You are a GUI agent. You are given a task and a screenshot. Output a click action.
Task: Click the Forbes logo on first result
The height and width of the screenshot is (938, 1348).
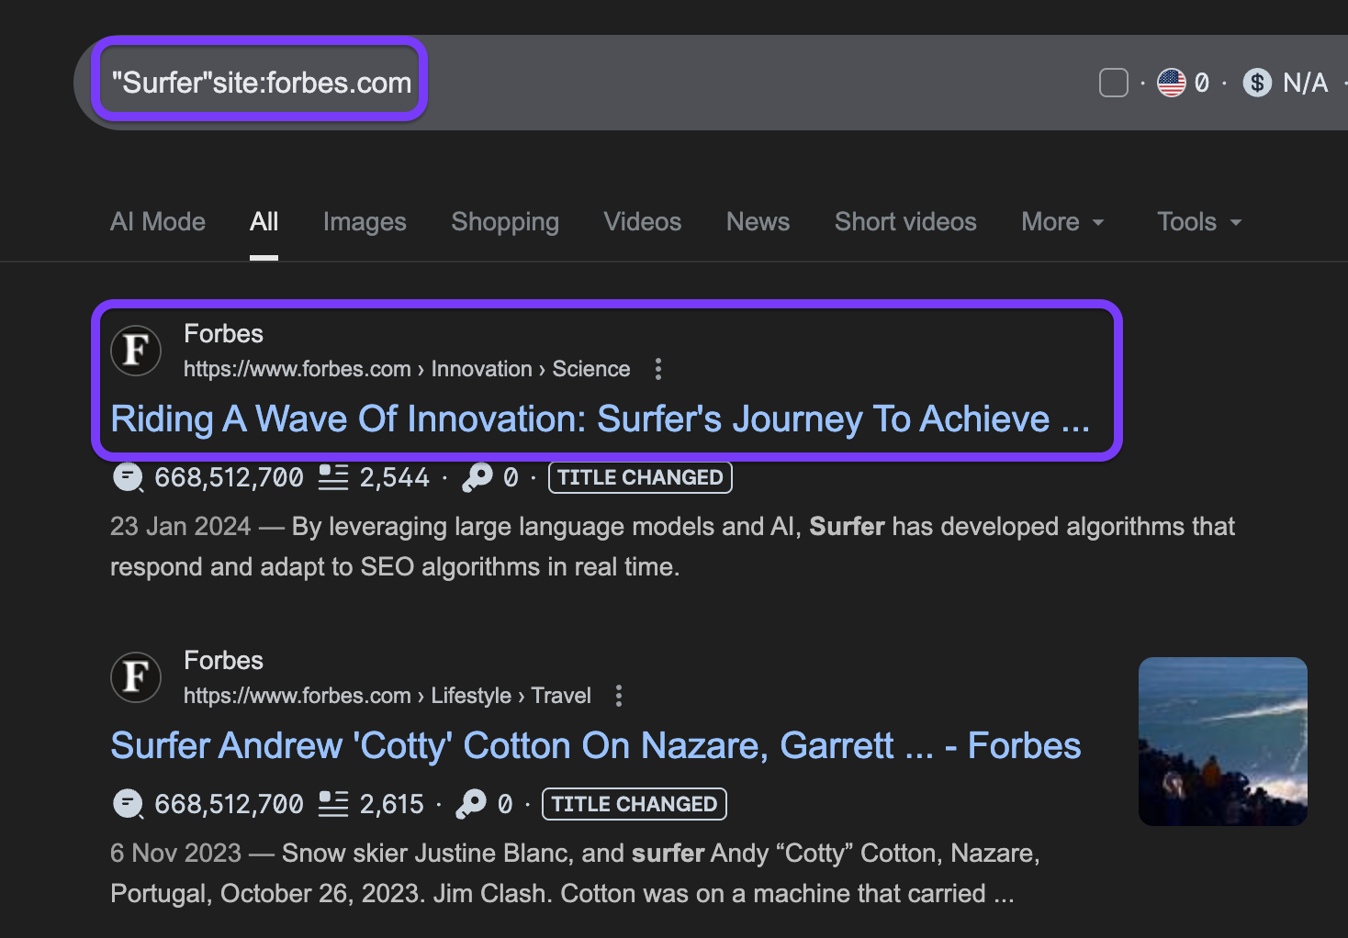pos(136,350)
